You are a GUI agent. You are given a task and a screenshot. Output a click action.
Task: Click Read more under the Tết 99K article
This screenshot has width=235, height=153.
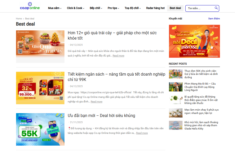(x=96, y=101)
